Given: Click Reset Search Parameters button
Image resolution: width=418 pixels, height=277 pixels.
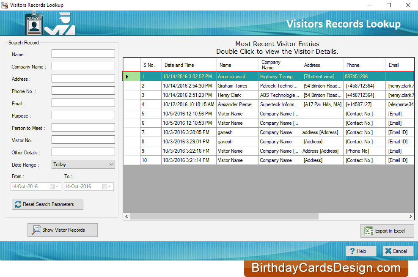Looking at the screenshot, I should [x=47, y=204].
